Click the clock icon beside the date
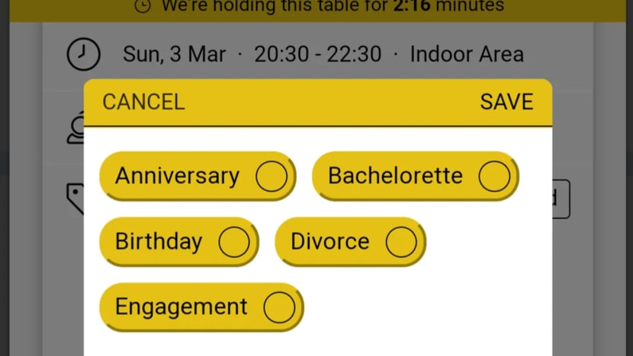The image size is (633, 356). [x=83, y=55]
